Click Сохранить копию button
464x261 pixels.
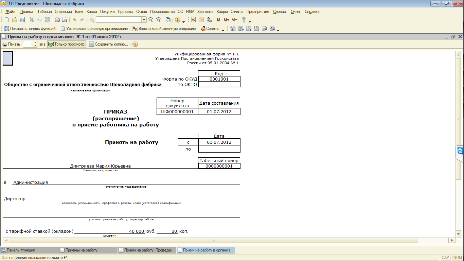(109, 44)
